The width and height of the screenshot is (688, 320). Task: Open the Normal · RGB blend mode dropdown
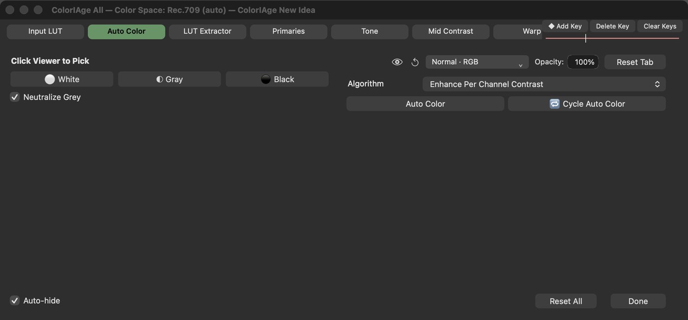click(477, 62)
